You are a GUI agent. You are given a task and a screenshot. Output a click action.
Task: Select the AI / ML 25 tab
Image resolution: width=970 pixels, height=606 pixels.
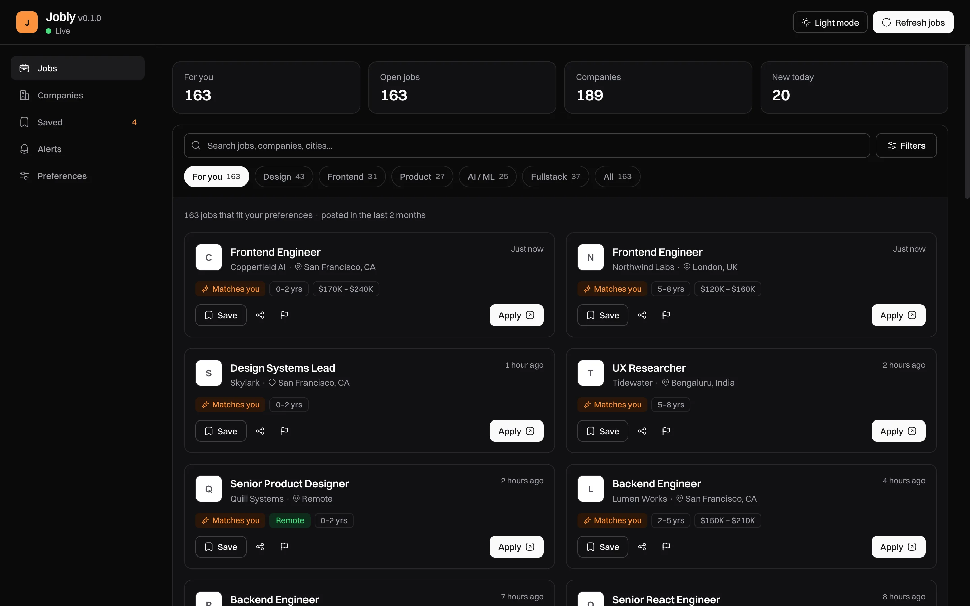tap(488, 177)
